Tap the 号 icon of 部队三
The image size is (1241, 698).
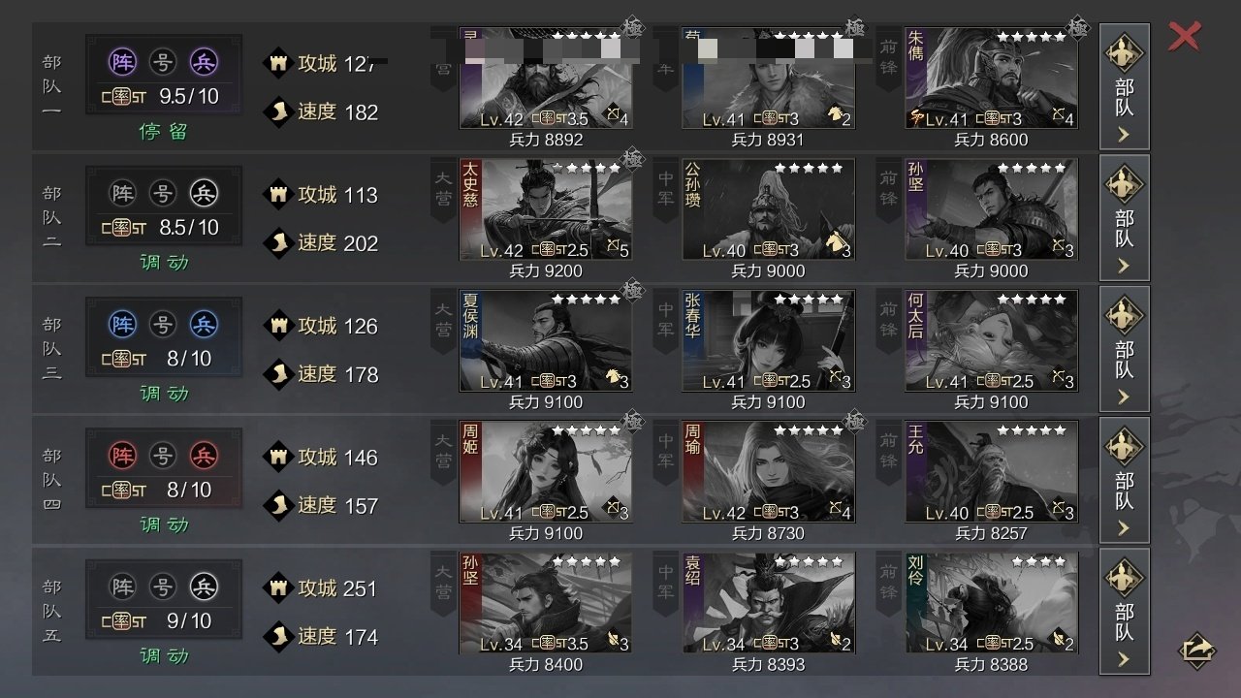pyautogui.click(x=163, y=324)
